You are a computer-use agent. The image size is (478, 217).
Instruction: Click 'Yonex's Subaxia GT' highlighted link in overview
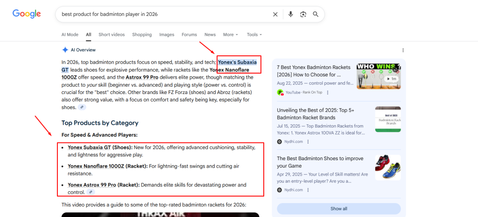(237, 62)
